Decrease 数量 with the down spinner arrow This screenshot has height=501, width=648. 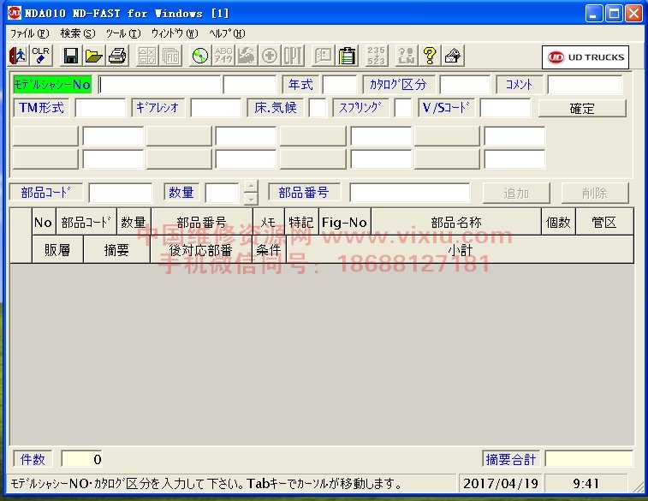coord(250,199)
